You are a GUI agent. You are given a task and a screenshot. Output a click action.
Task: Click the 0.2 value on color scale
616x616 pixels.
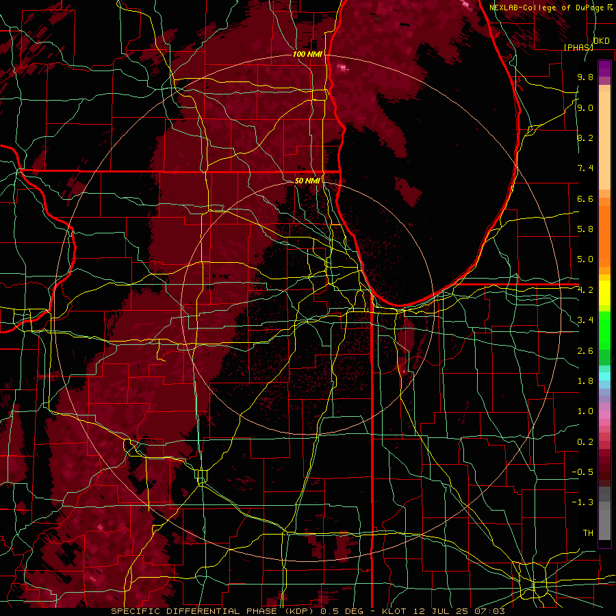[x=585, y=442]
